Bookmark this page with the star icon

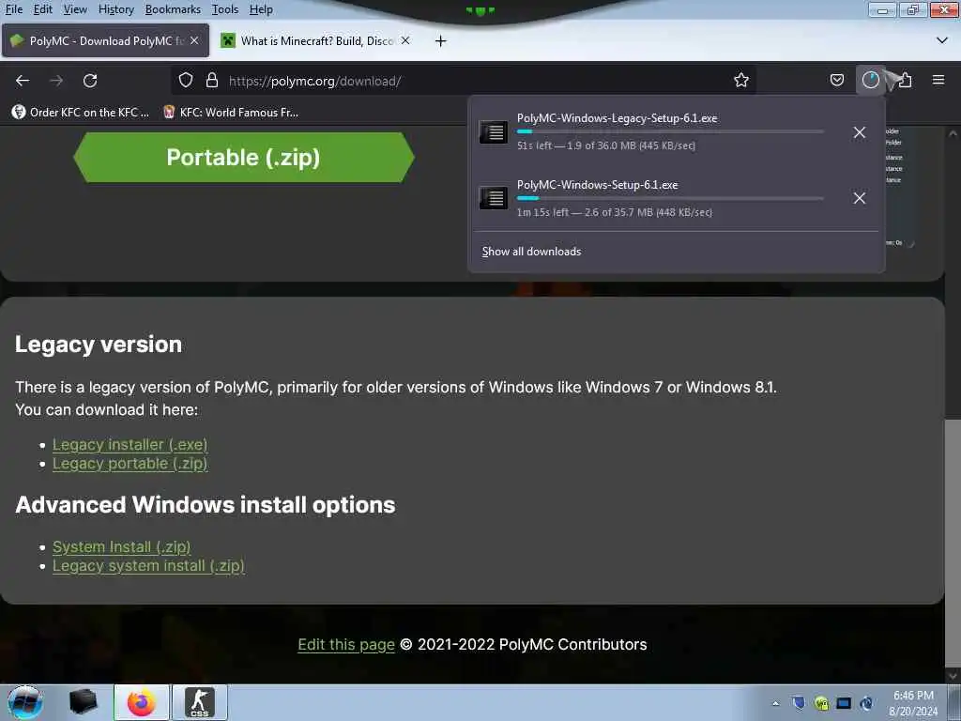point(741,81)
